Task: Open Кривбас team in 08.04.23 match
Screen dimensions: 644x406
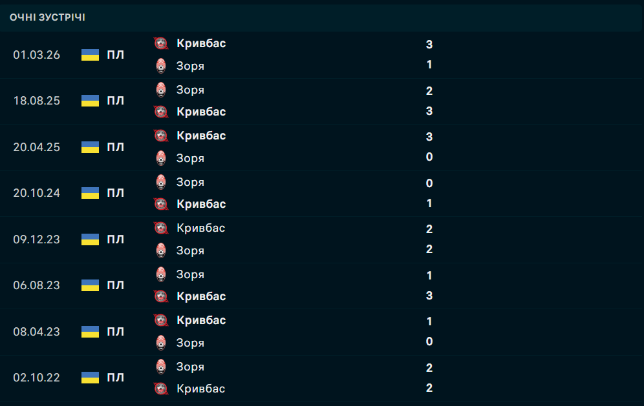Action: tap(201, 320)
